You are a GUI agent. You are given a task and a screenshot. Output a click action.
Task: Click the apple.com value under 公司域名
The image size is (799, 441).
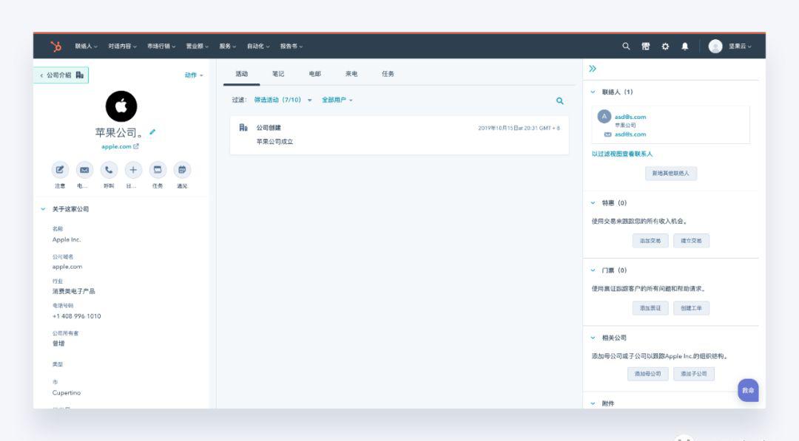coord(67,267)
